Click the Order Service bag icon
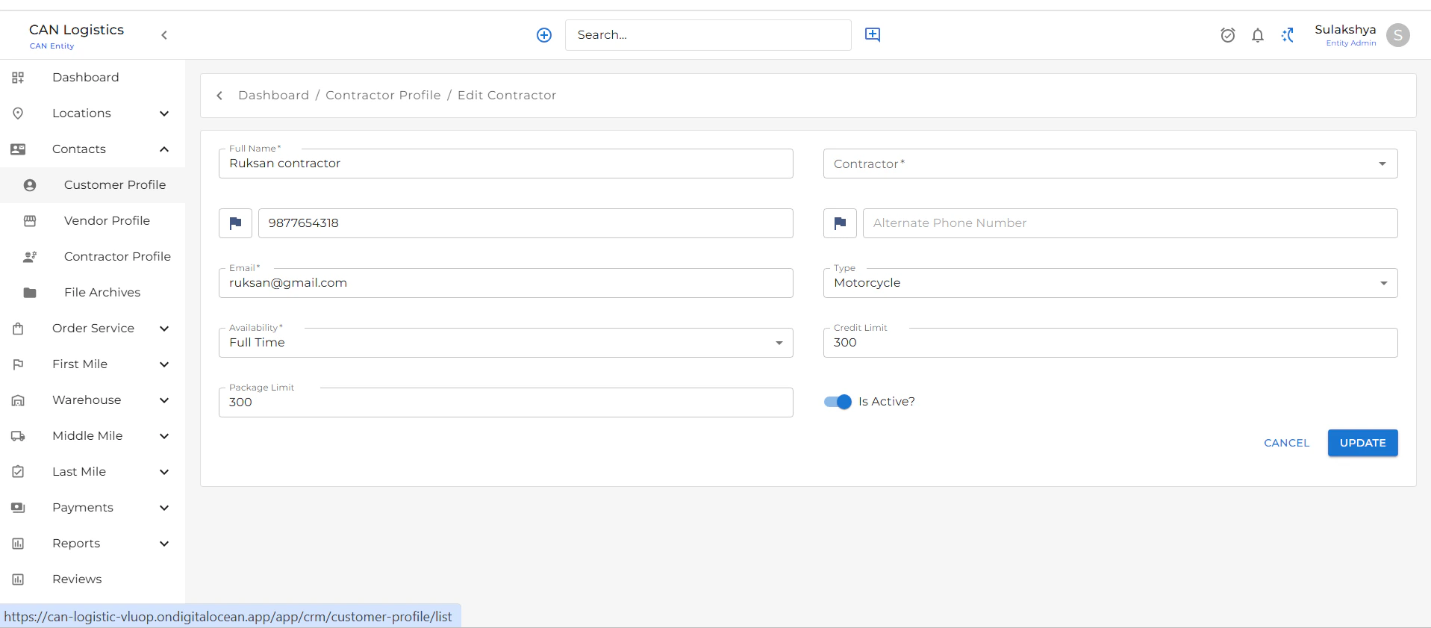This screenshot has height=628, width=1431. (18, 329)
